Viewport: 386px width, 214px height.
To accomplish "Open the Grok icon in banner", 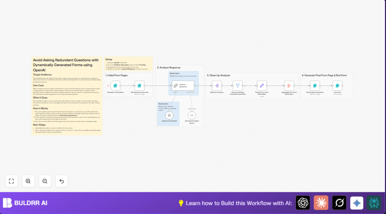I will tap(339, 203).
